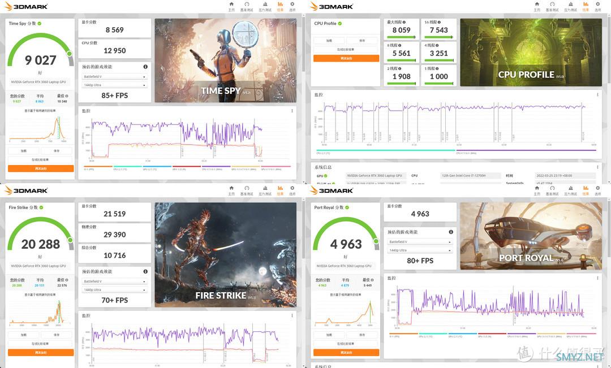The image size is (611, 368).
Task: Open Benchmarks in the Fire Strike window
Action: [x=247, y=191]
